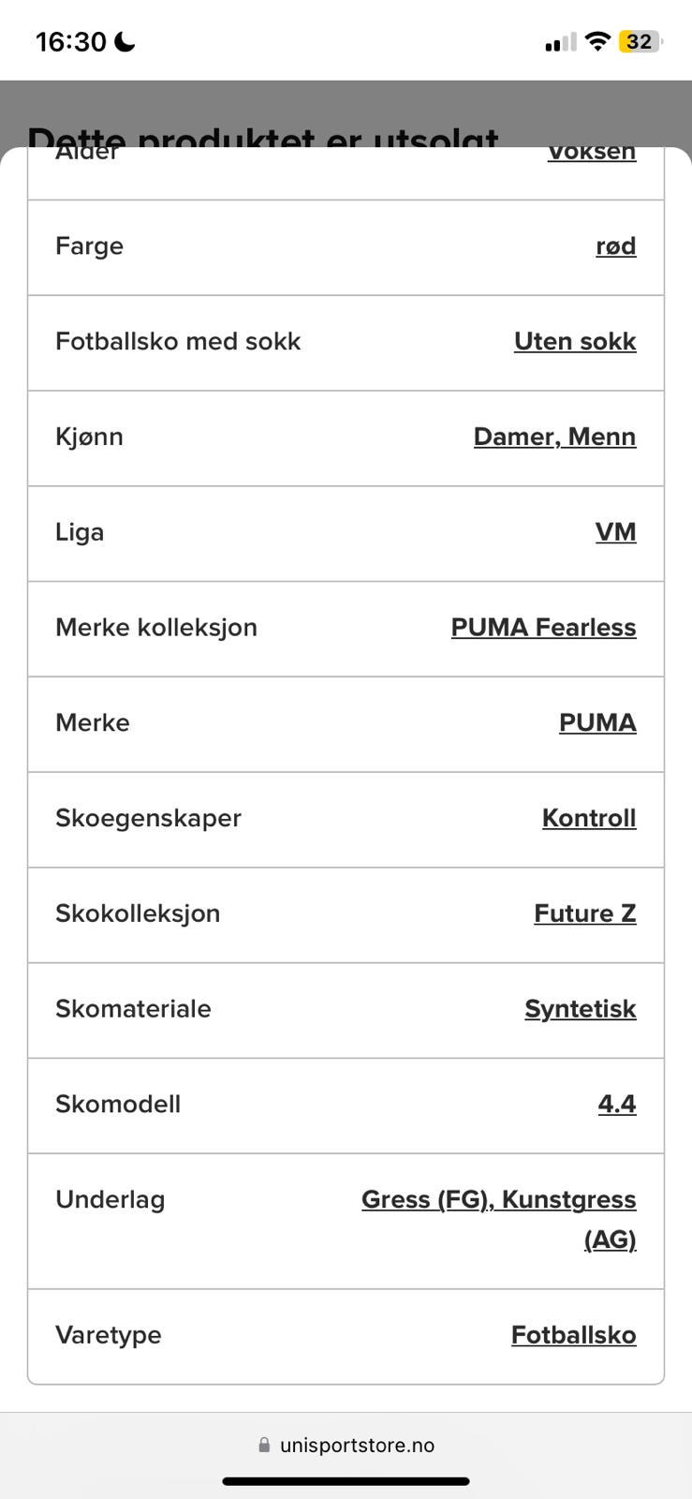The width and height of the screenshot is (692, 1499).
Task: Open the 'PUMA Fearless' collection link
Action: click(x=543, y=628)
